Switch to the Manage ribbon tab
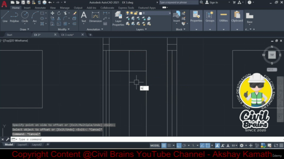Screen dimensions: 284x159 [65, 8]
